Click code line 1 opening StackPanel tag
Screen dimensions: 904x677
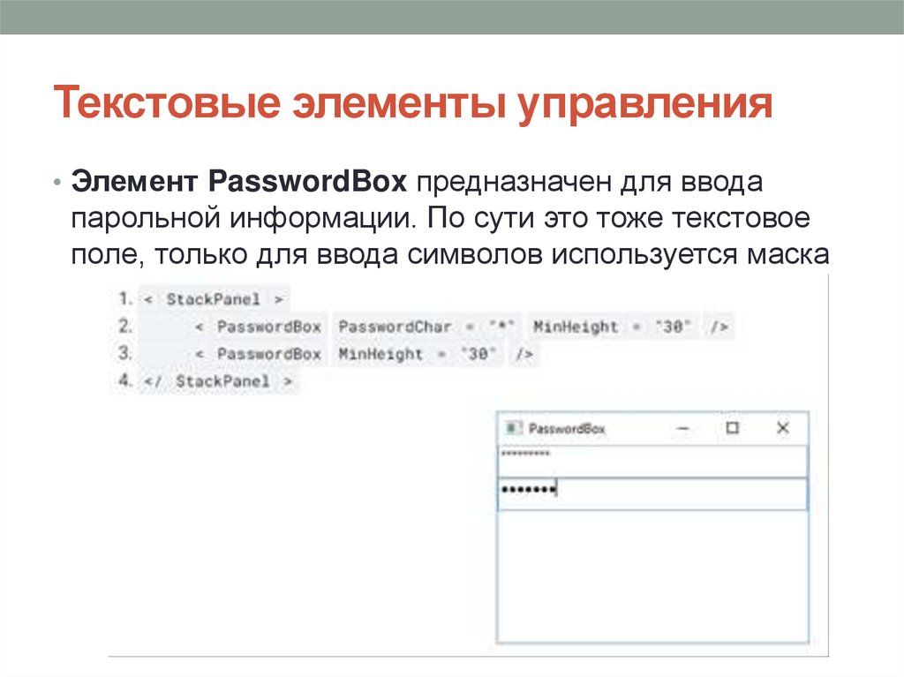point(214,299)
